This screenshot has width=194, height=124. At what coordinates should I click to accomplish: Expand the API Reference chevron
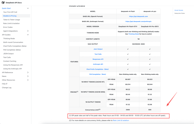pyautogui.click(x=28, y=72)
